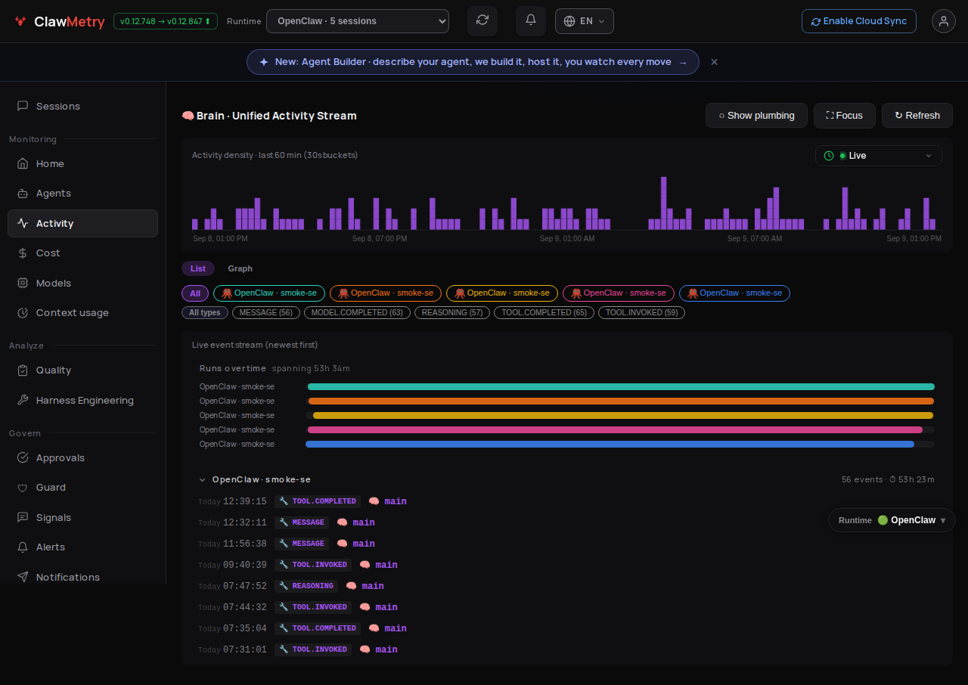Collapse the OpenClaw smoke-se event group

click(202, 480)
